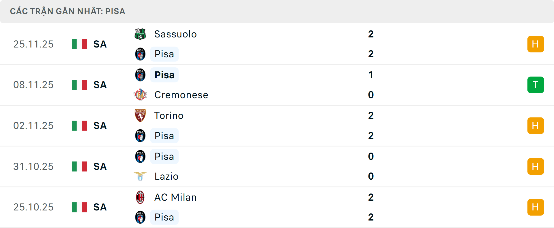554x228 pixels.
Task: Open the AC Milan team name link
Action: [175, 197]
